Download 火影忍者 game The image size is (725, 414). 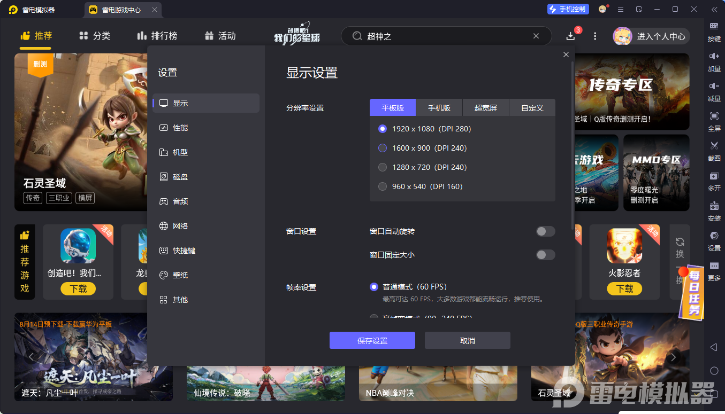coord(624,288)
